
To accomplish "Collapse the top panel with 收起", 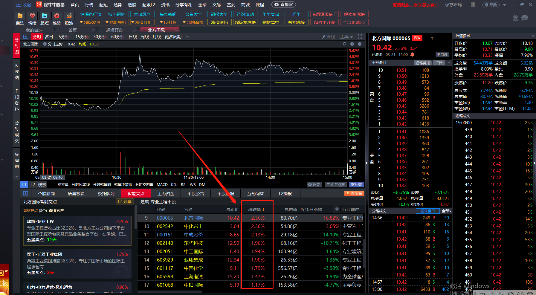I will tap(24, 5).
